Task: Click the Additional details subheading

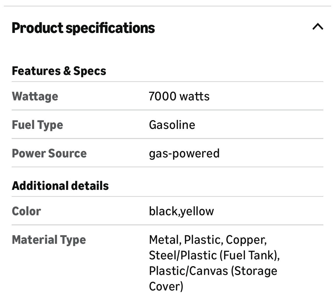Action: click(60, 186)
